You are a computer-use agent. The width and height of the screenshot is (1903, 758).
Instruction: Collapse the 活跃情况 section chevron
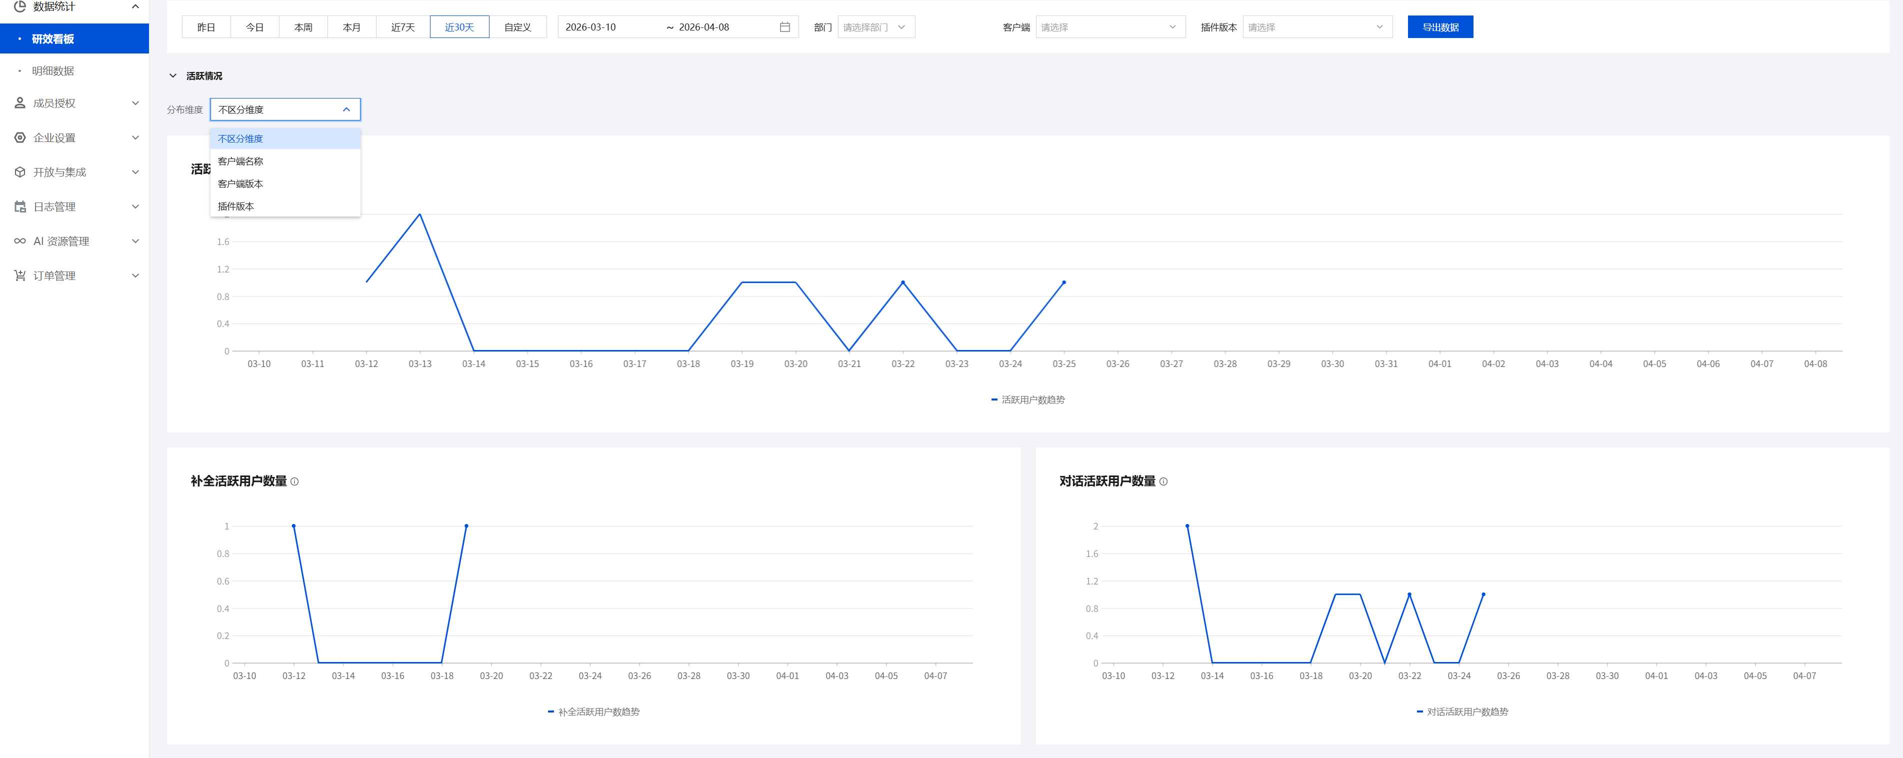pyautogui.click(x=173, y=76)
